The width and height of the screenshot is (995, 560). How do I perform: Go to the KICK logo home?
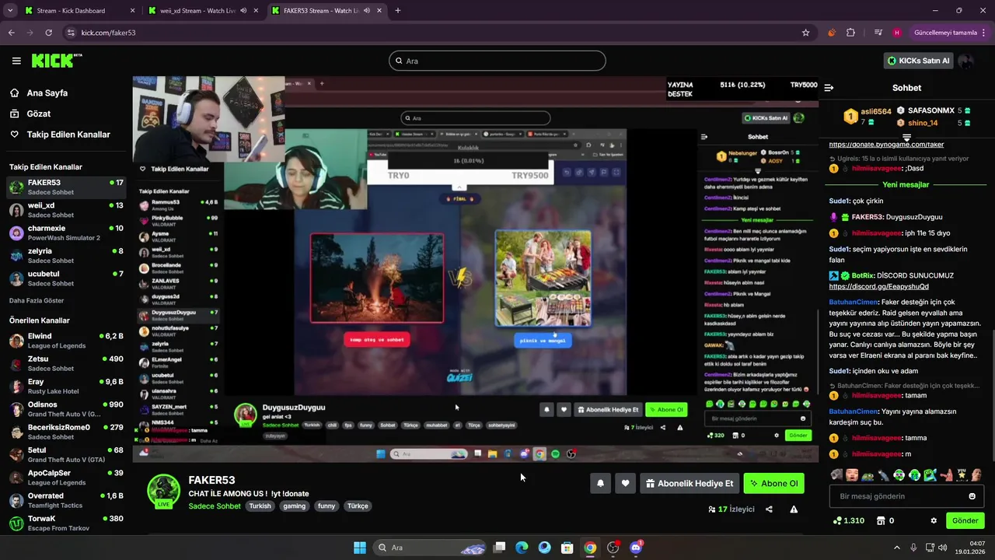57,61
